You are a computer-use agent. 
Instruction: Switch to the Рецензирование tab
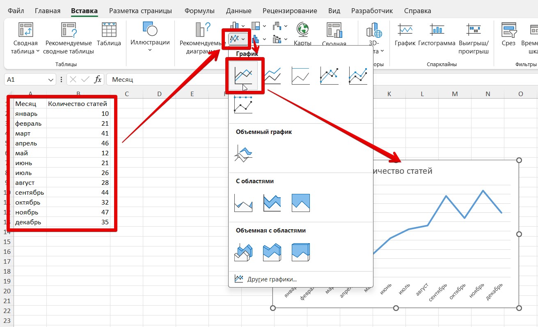(x=290, y=11)
